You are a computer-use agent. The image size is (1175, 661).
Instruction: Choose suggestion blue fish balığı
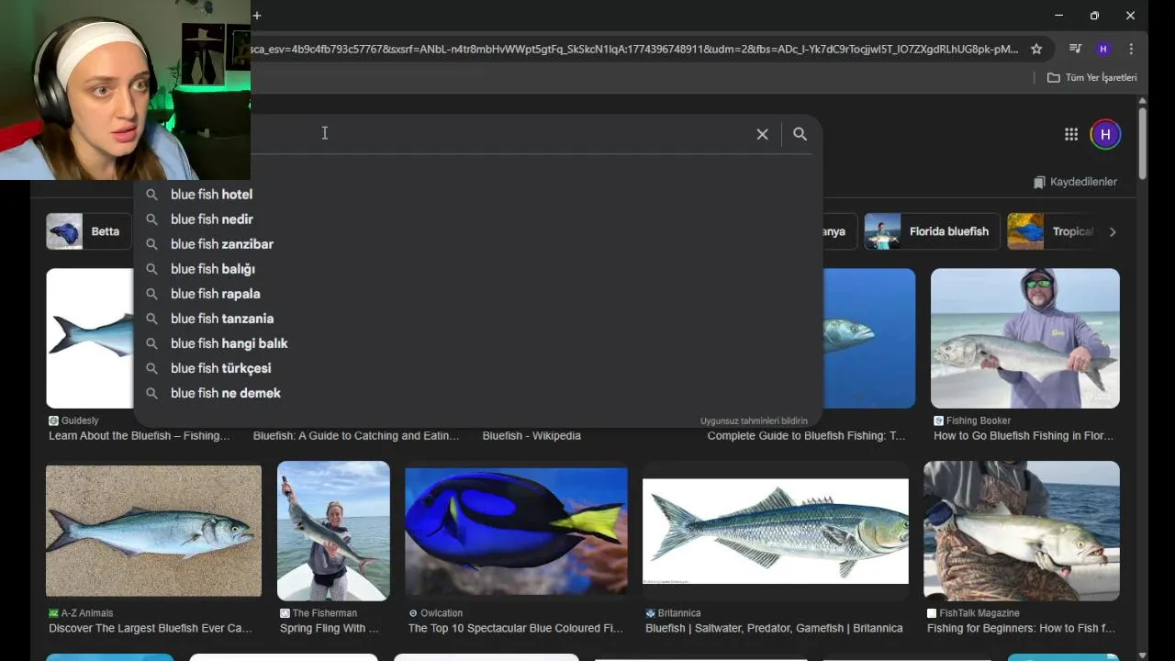pos(477,268)
